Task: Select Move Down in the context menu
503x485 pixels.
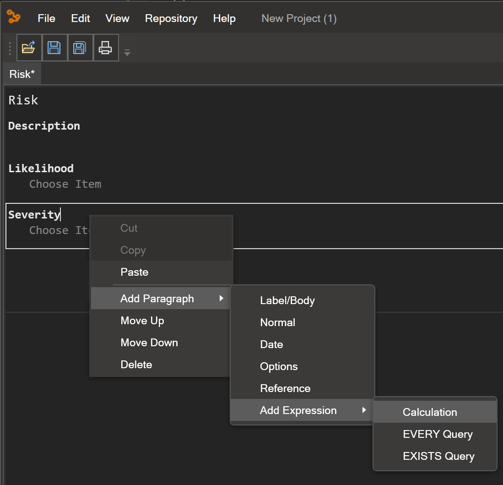Action: click(160, 343)
